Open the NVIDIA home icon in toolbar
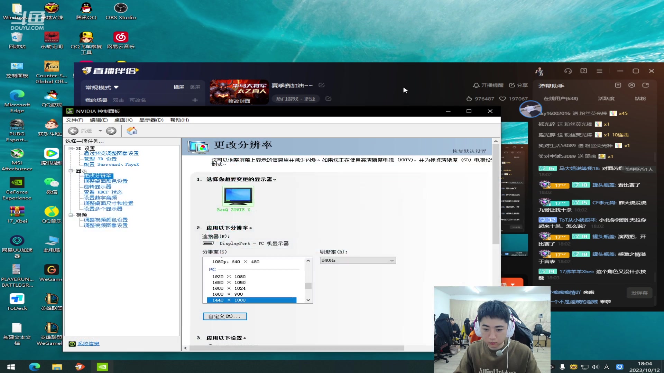 click(x=131, y=131)
